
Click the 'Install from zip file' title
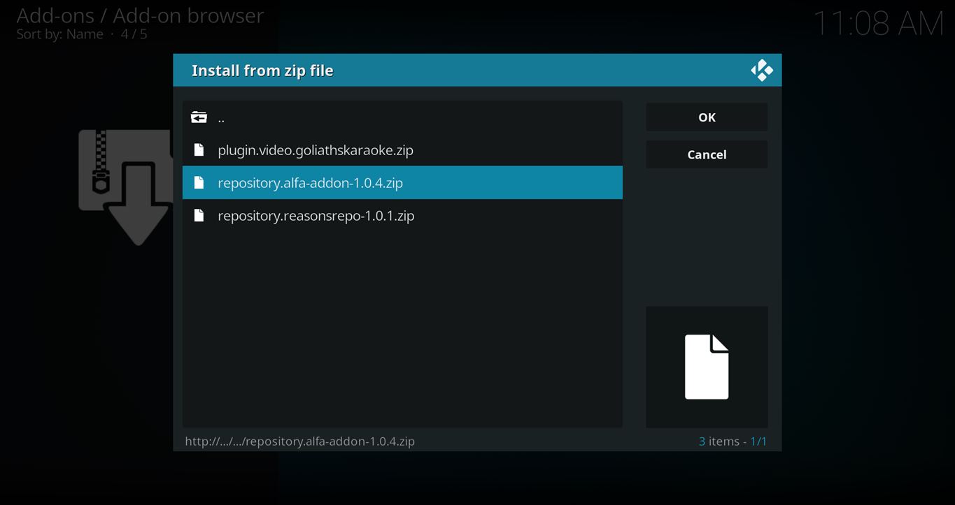point(262,71)
